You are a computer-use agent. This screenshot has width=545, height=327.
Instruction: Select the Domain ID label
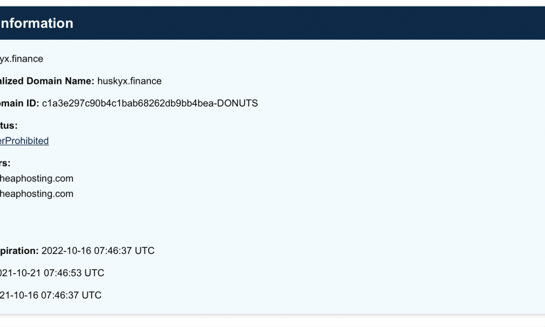coord(20,103)
